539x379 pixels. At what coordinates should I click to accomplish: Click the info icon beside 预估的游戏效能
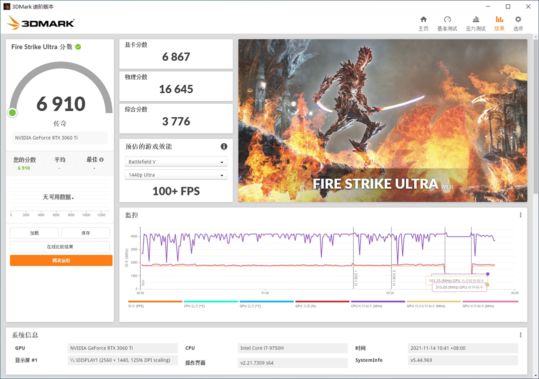[224, 146]
